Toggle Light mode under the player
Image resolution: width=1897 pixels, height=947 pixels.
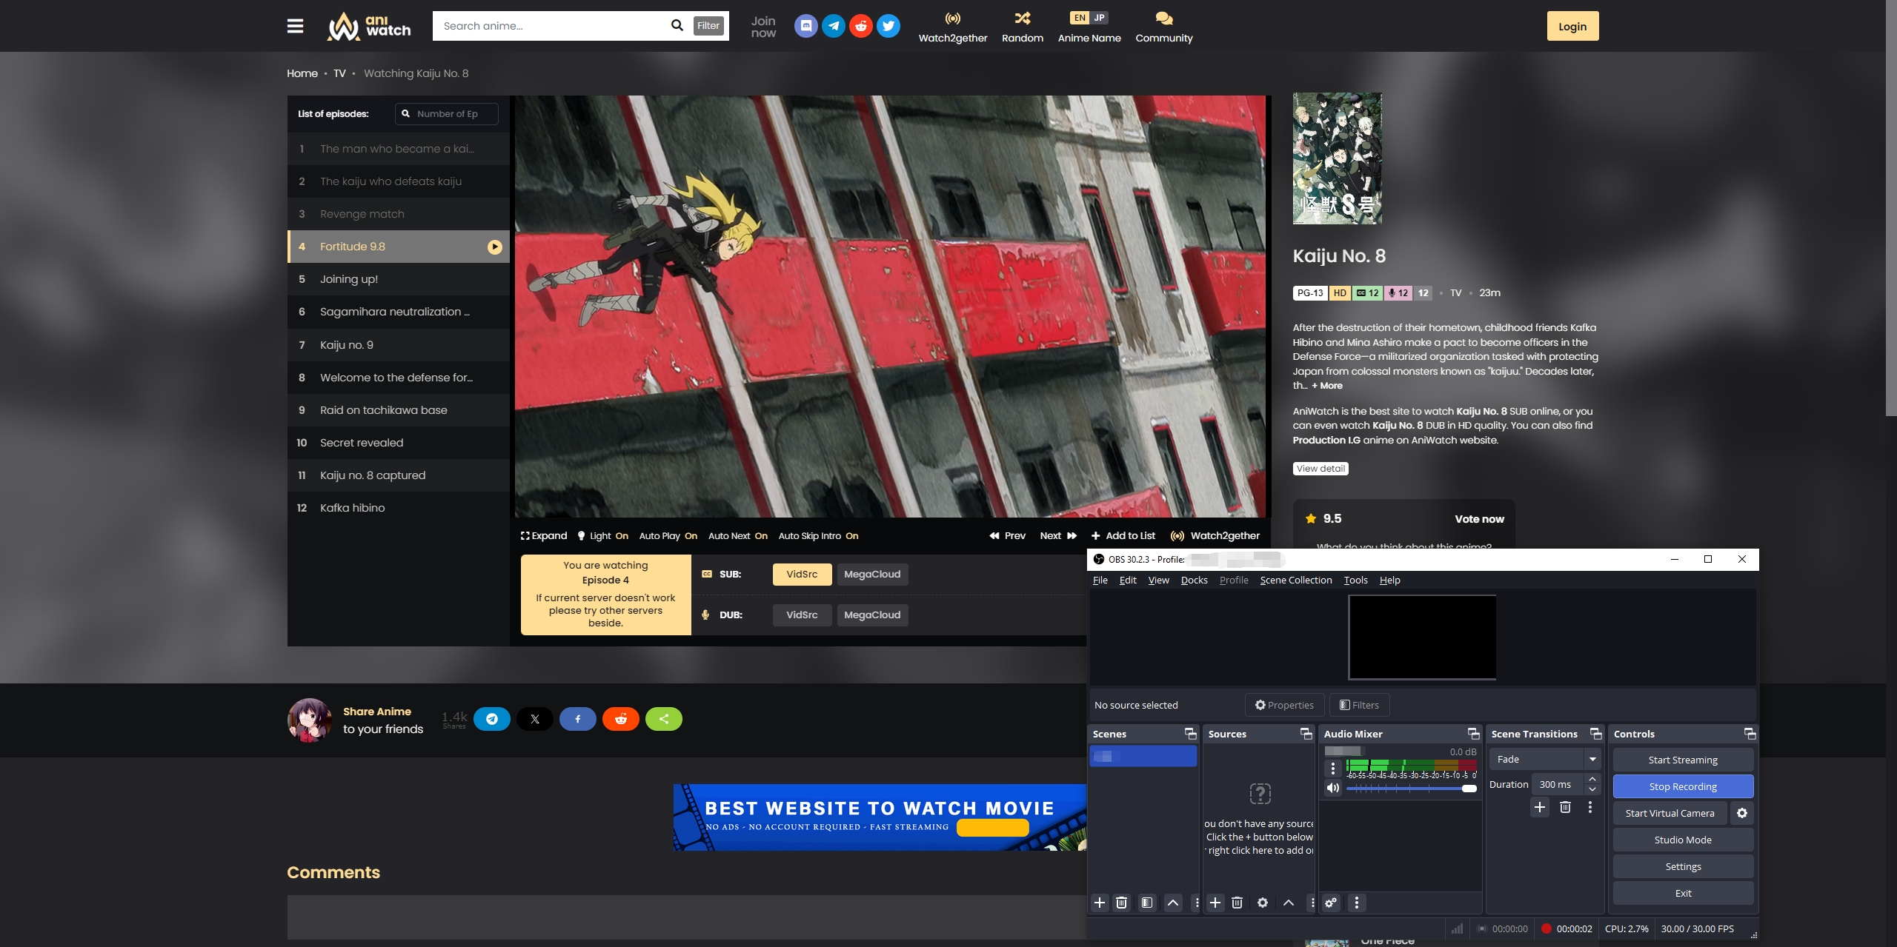point(603,536)
